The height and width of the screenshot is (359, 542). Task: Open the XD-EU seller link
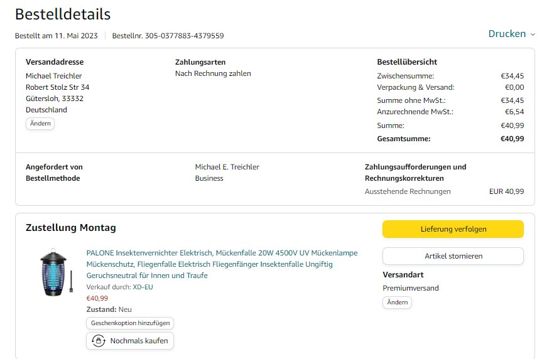click(x=143, y=287)
